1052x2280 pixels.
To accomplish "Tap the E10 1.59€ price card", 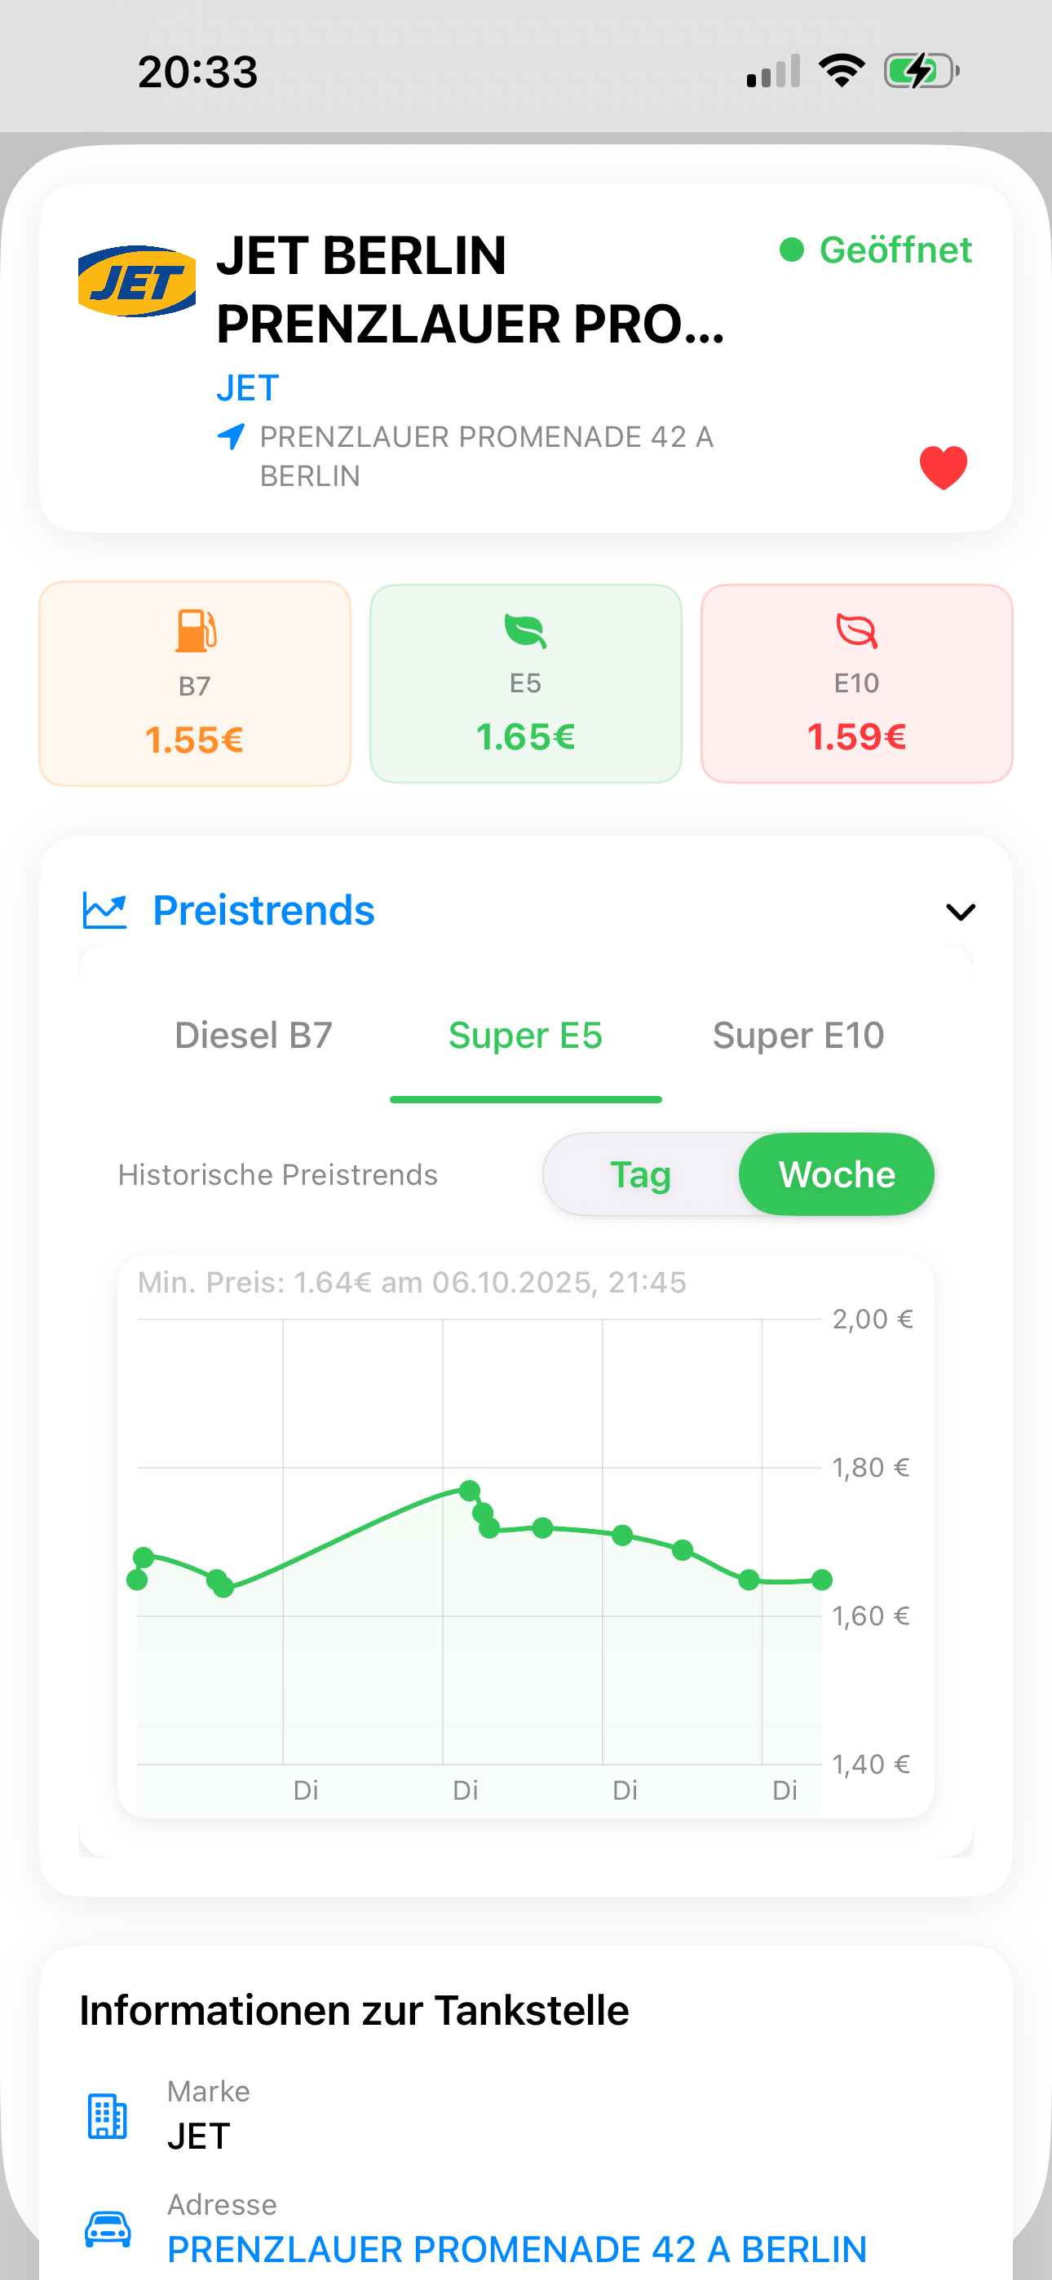I will point(856,683).
